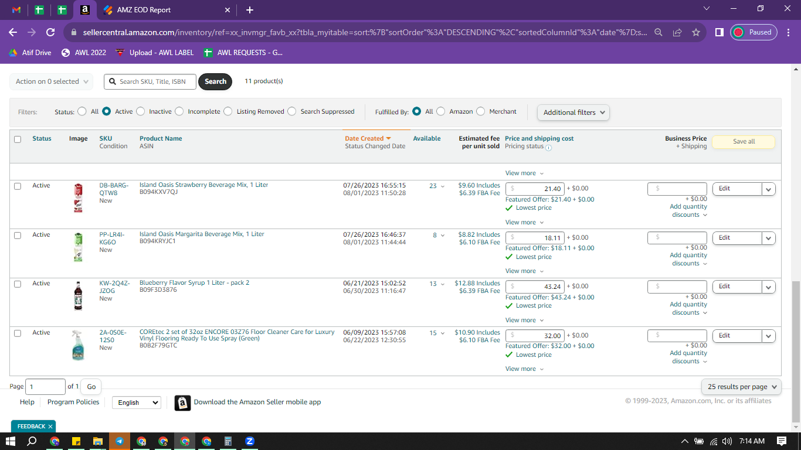Expand Add quantity discounts for Margarita row
The width and height of the screenshot is (801, 450).
pos(688,259)
